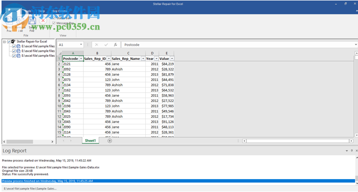
Task: Click the formula bar confirm checkmark icon
Action: 106,45
